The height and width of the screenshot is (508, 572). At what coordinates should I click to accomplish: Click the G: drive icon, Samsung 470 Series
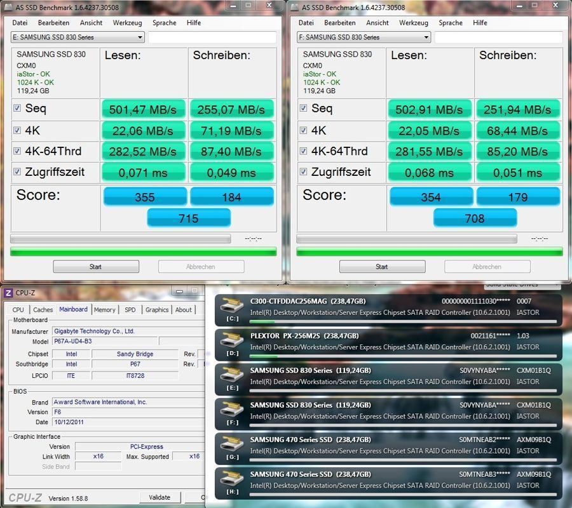point(233,443)
